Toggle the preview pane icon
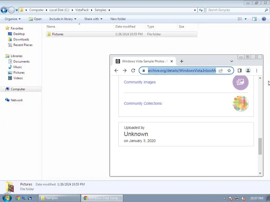 [254, 19]
